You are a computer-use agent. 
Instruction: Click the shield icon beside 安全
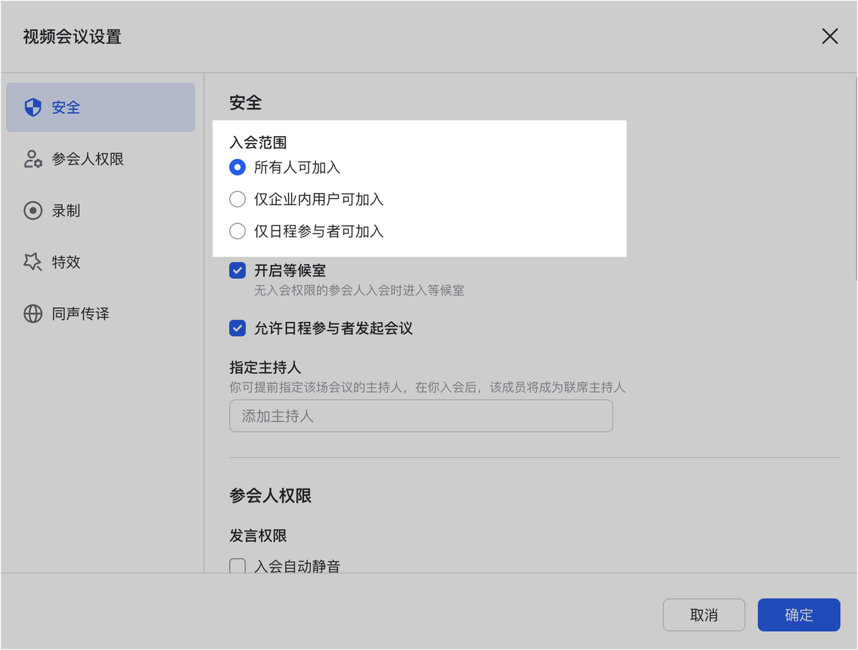pyautogui.click(x=33, y=107)
